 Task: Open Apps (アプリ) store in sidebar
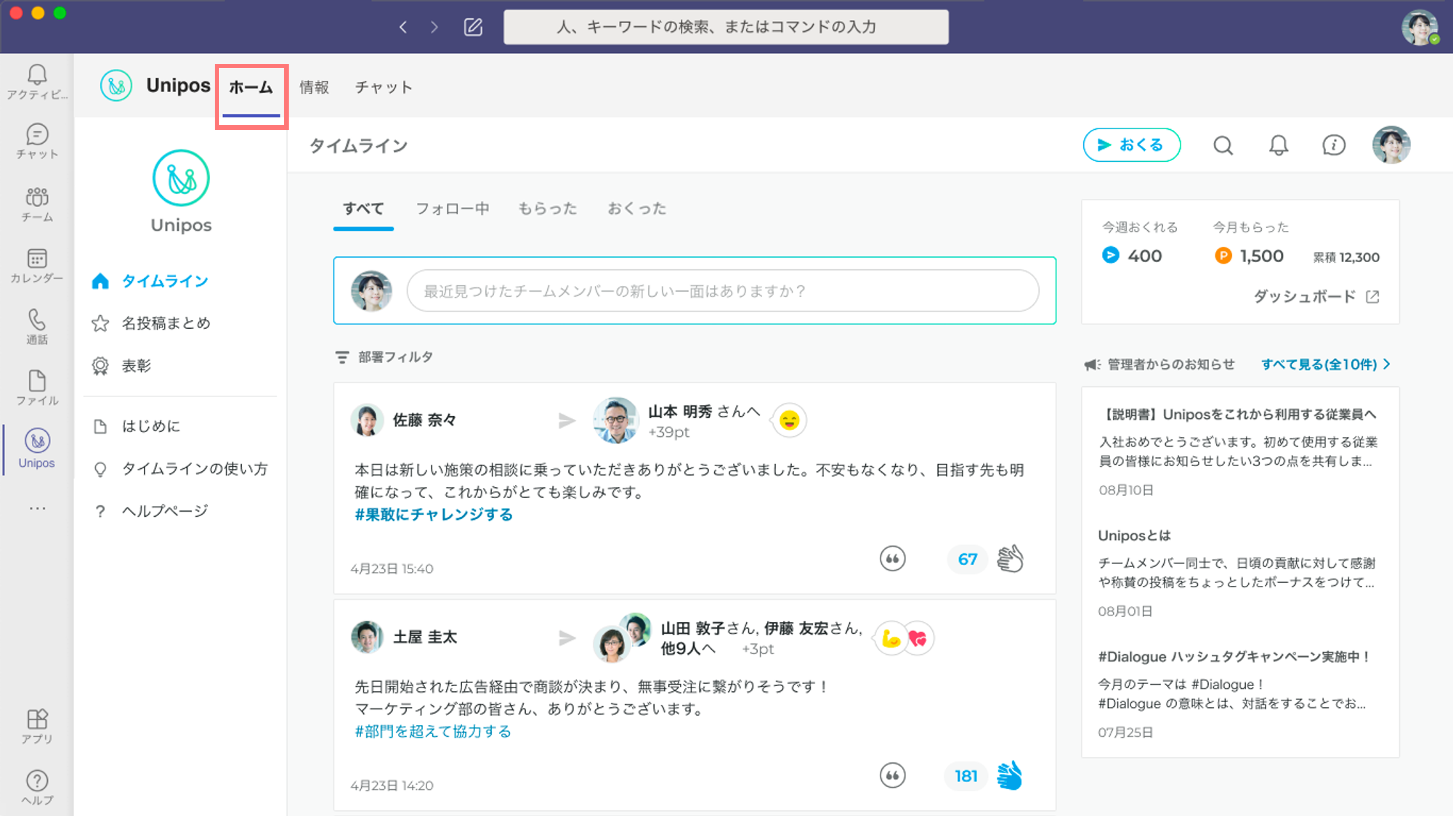[37, 726]
